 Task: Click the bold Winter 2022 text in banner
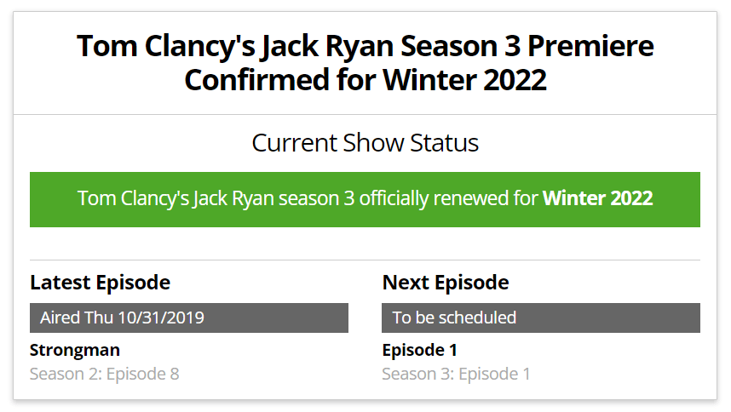[x=598, y=198]
